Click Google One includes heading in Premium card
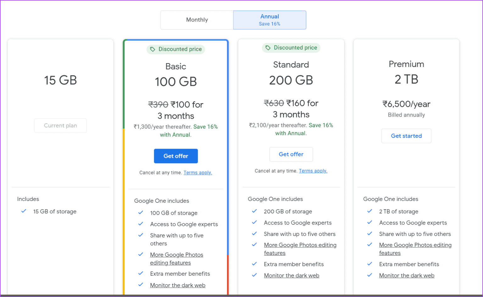The height and width of the screenshot is (297, 483). point(391,199)
